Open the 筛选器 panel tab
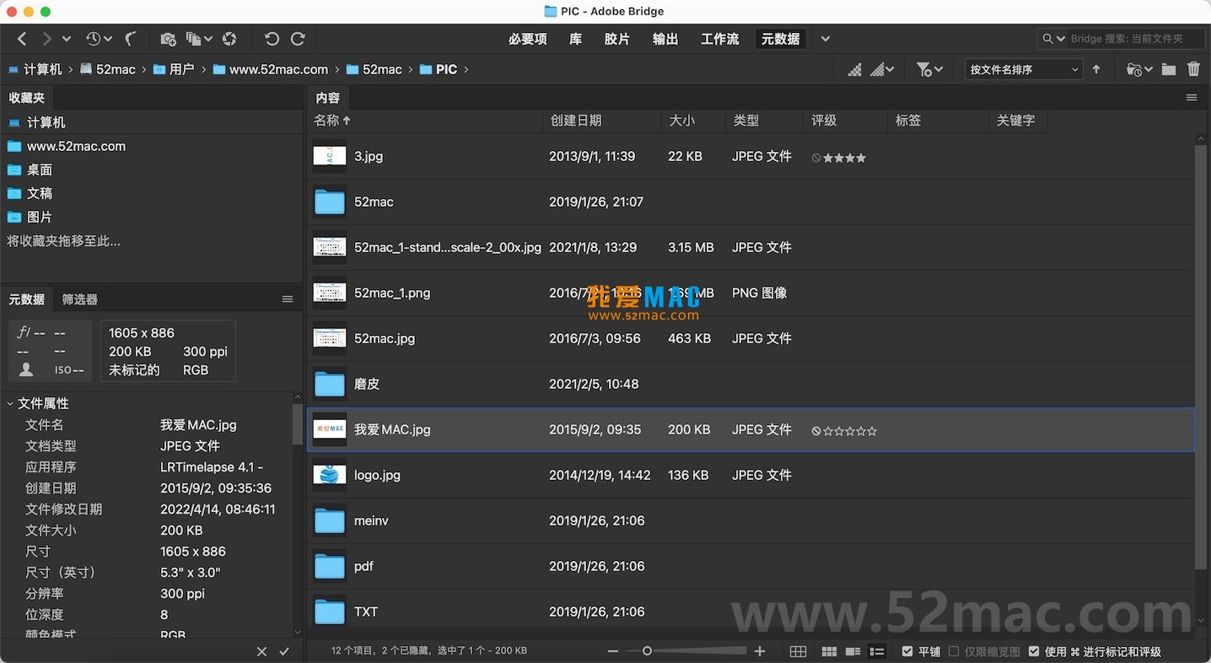 pyautogui.click(x=80, y=299)
